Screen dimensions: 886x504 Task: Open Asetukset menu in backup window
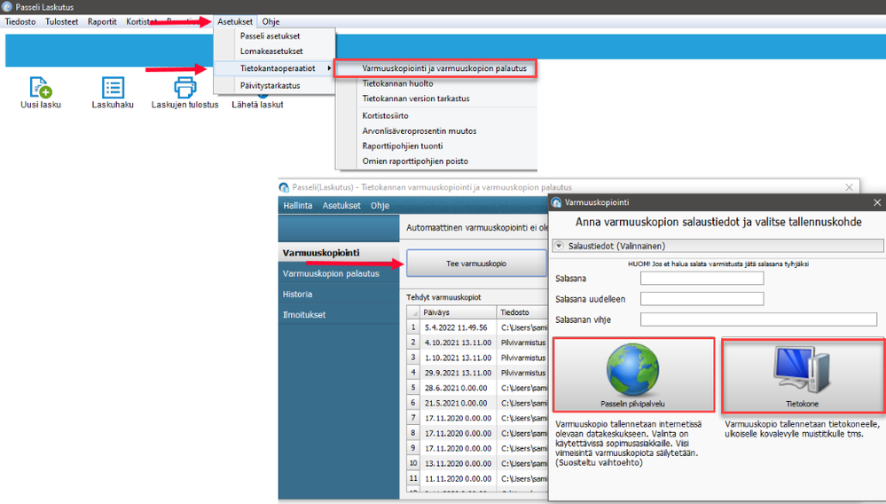click(341, 206)
